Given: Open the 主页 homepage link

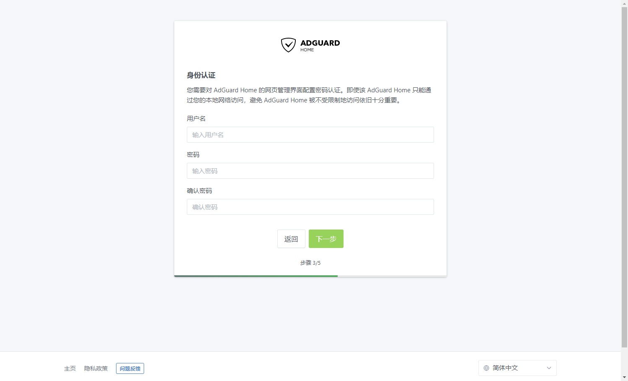Looking at the screenshot, I should [70, 368].
